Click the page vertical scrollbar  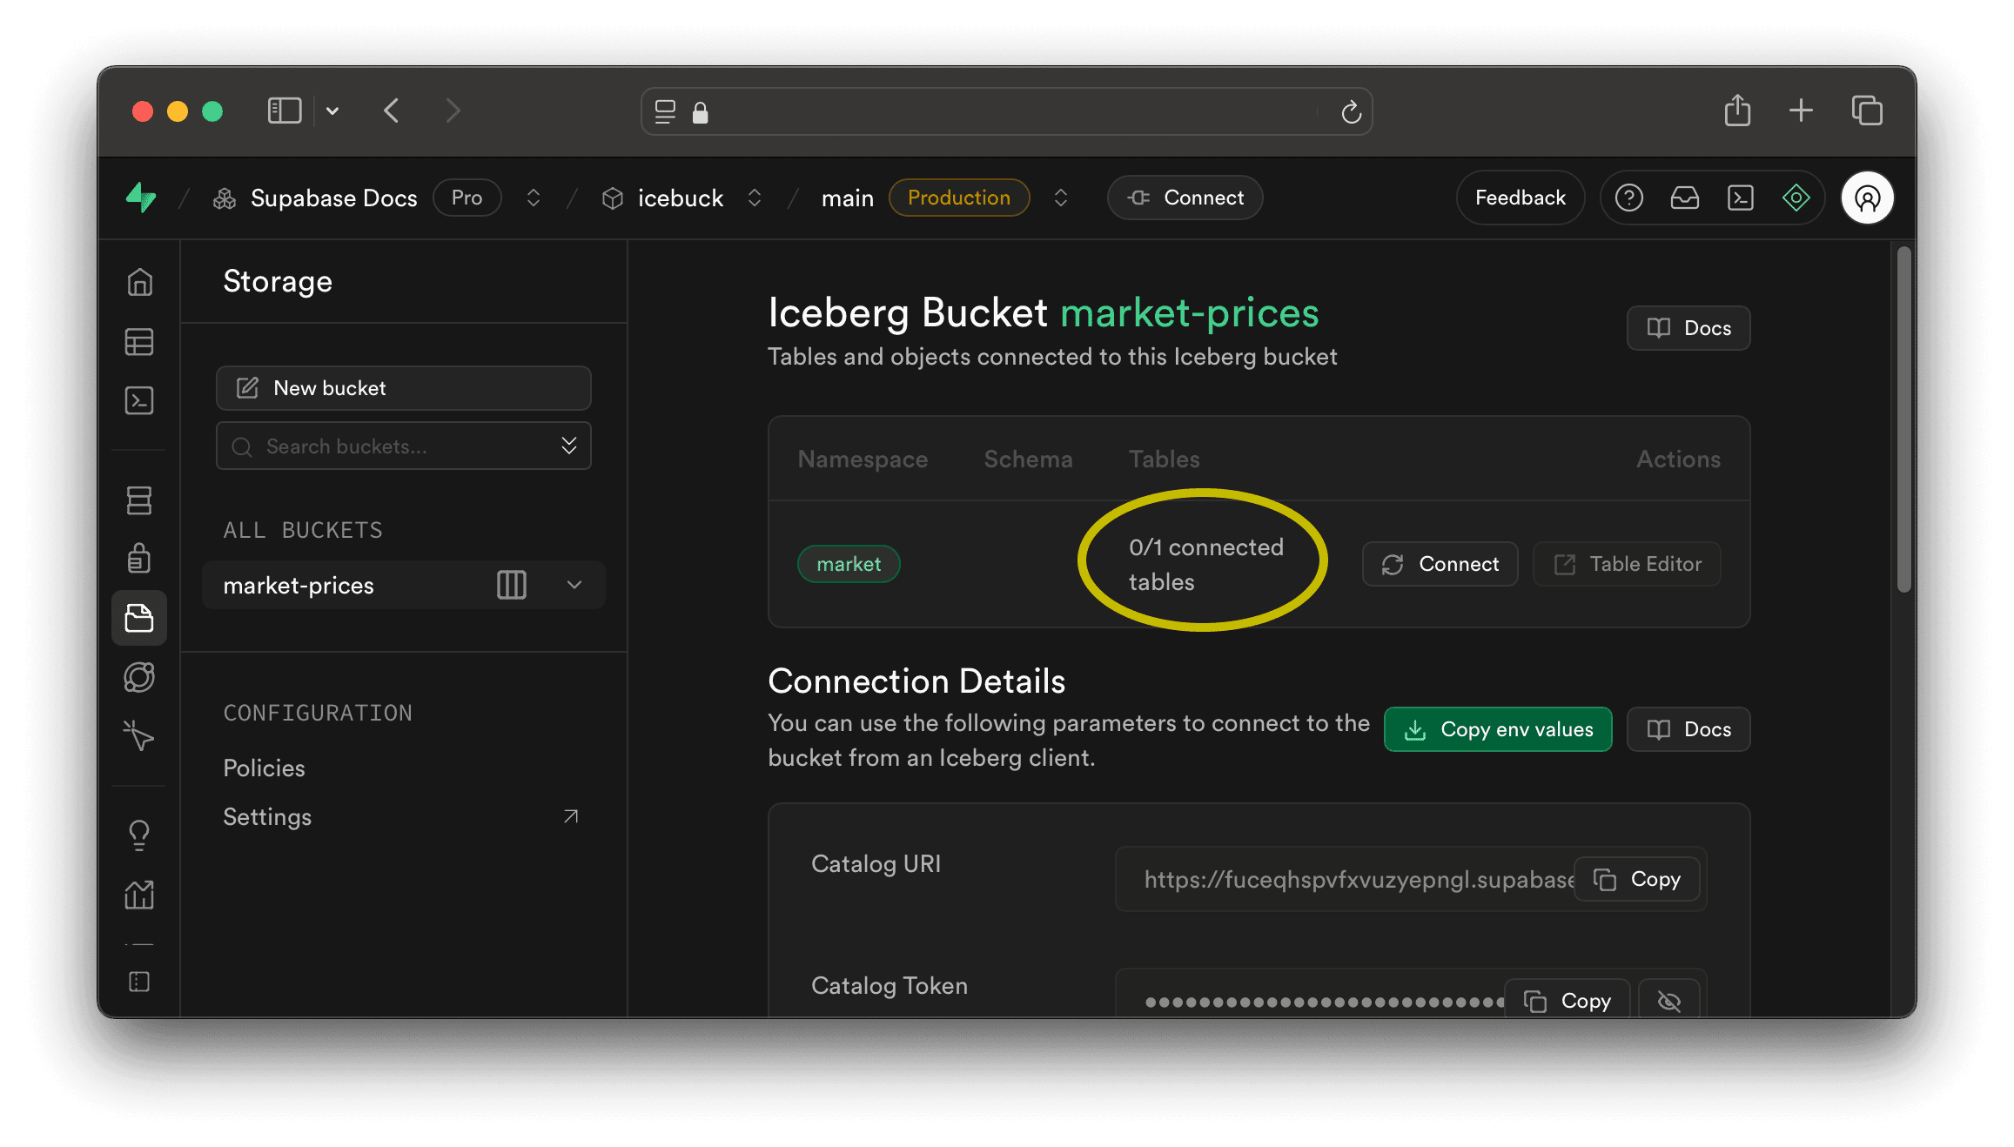[1904, 419]
